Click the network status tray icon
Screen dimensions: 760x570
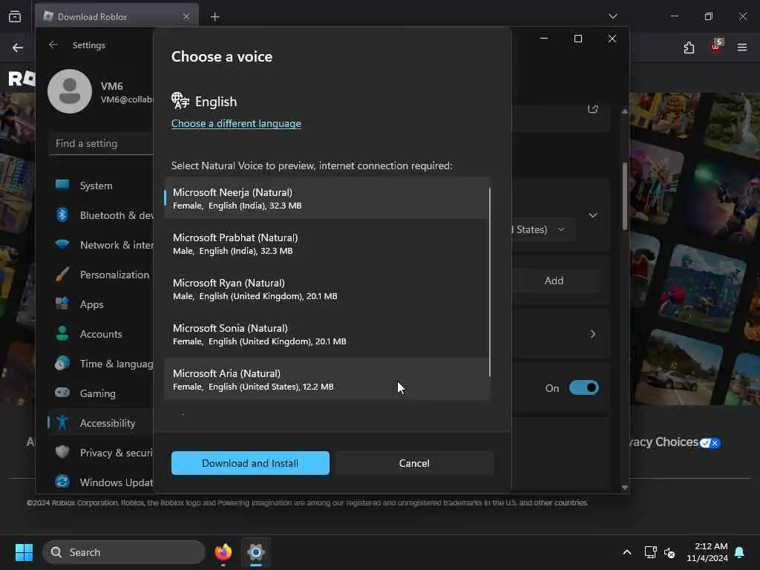click(x=650, y=552)
